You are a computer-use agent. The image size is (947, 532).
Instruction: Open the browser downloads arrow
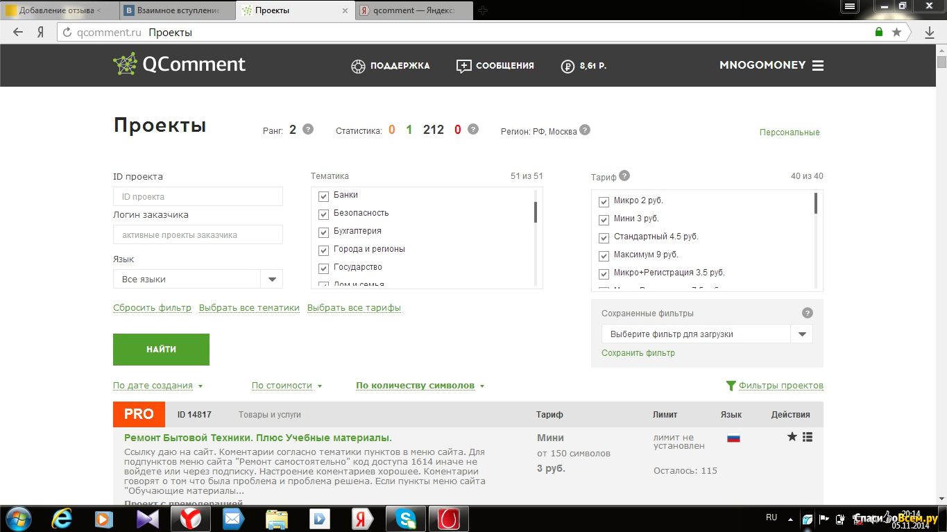930,32
